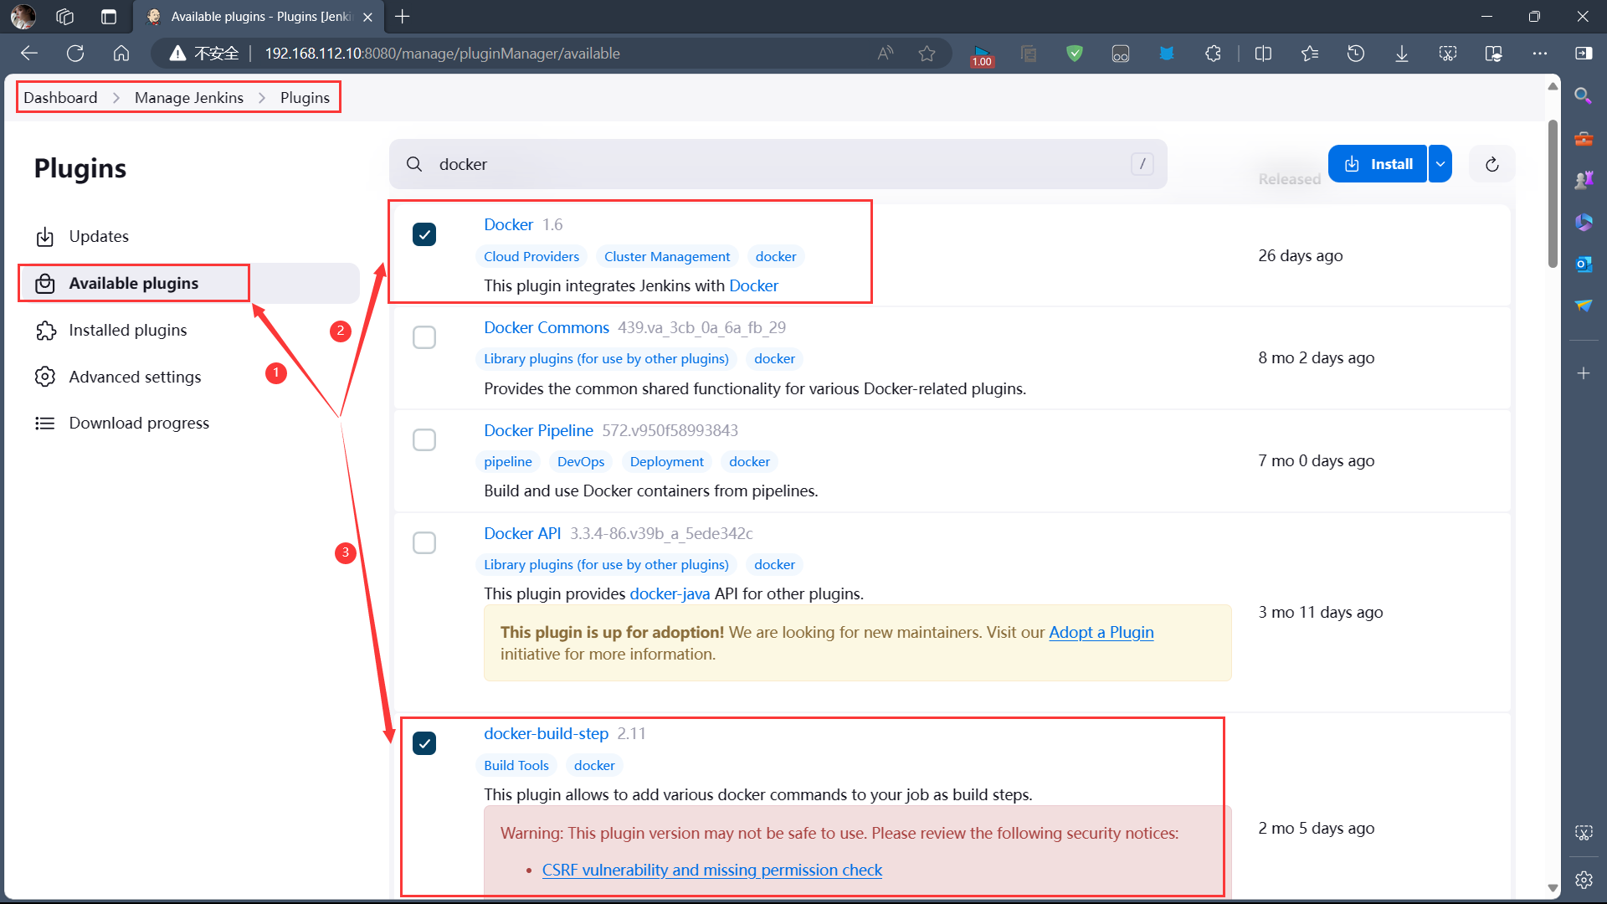The image size is (1607, 904).
Task: Expand Manage Jenkins breadcrumb chevron
Action: click(262, 98)
